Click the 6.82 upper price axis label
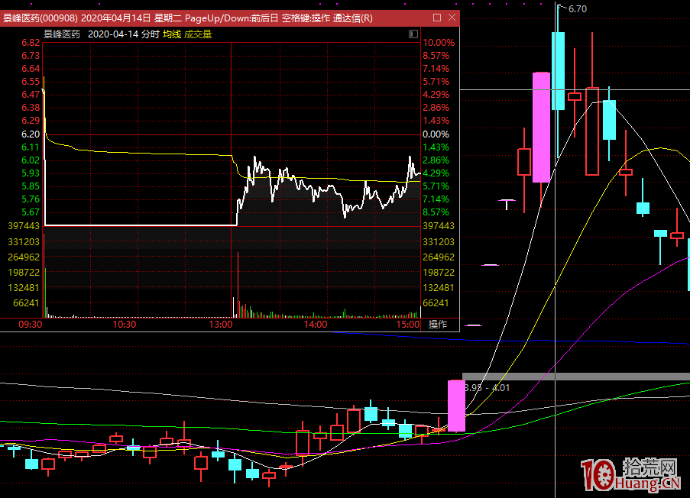Screen dimensions: 690x498 31,43
